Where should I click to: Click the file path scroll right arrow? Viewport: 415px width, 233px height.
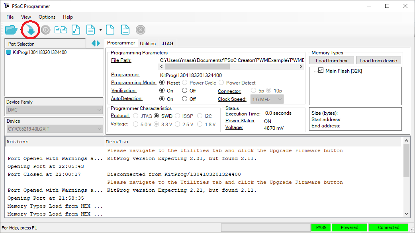point(301,67)
